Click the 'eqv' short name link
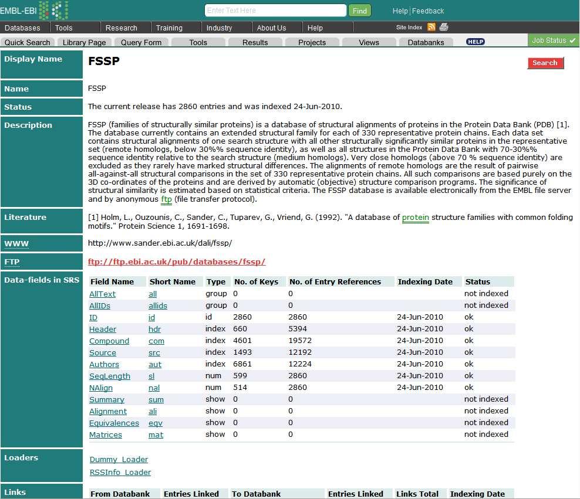 (x=156, y=423)
